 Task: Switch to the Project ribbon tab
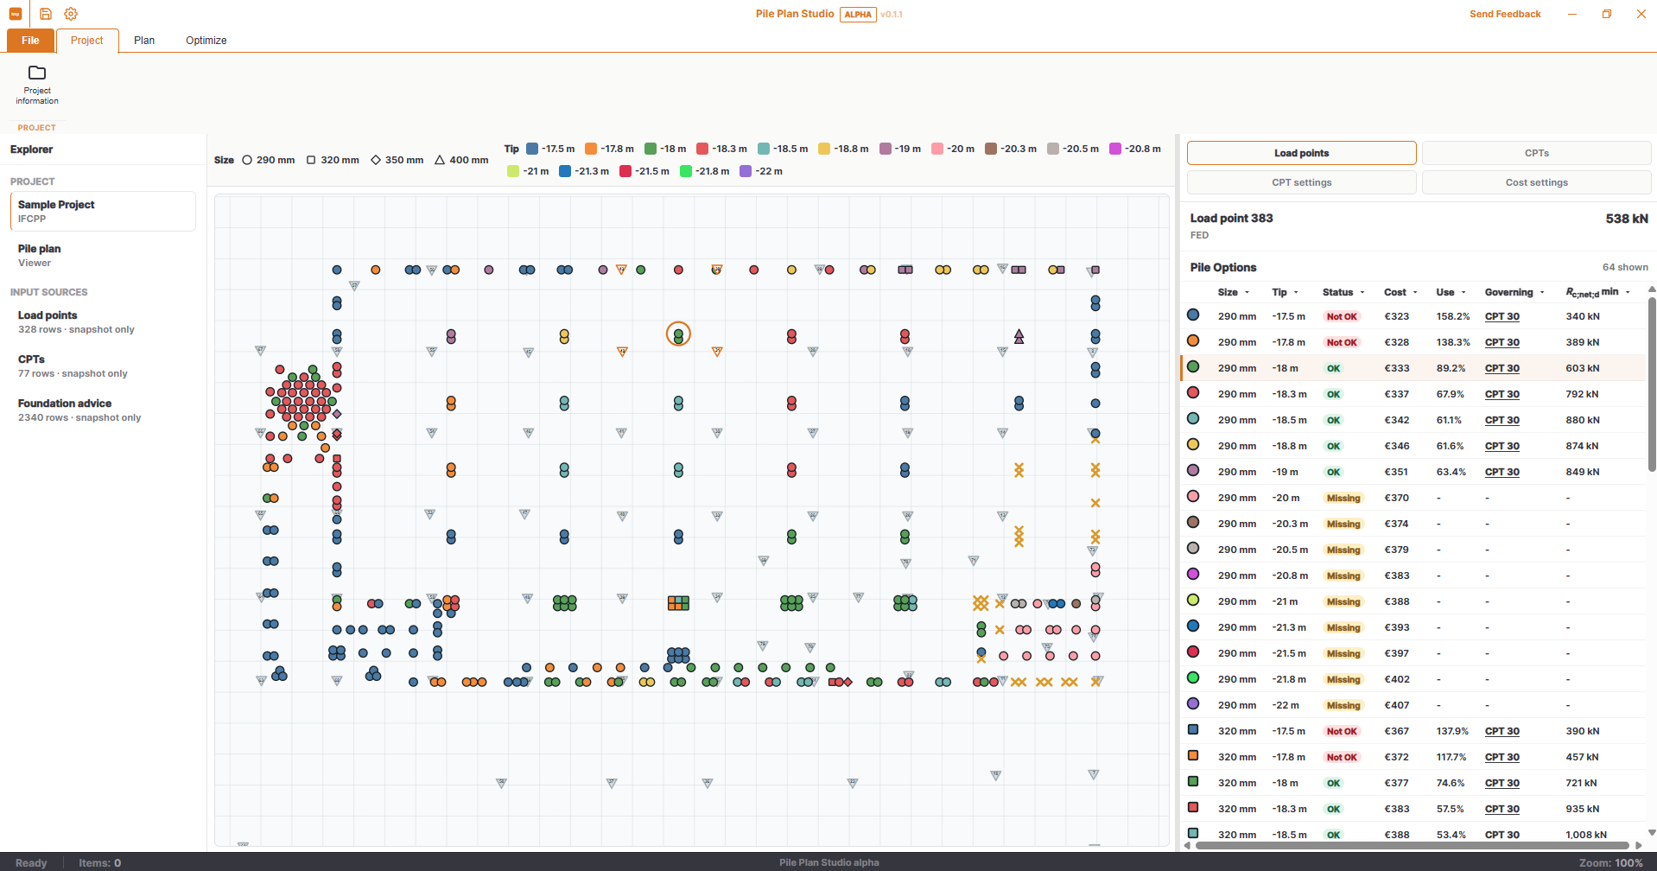point(86,41)
